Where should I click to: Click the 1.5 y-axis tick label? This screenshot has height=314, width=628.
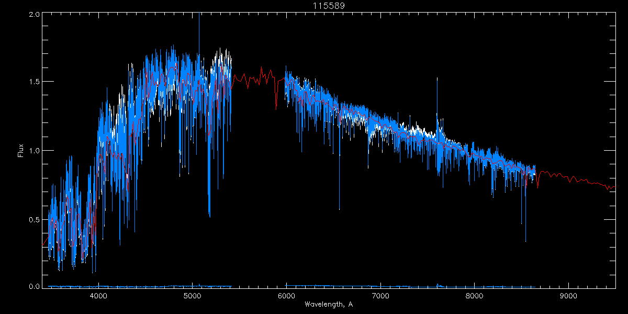[34, 82]
